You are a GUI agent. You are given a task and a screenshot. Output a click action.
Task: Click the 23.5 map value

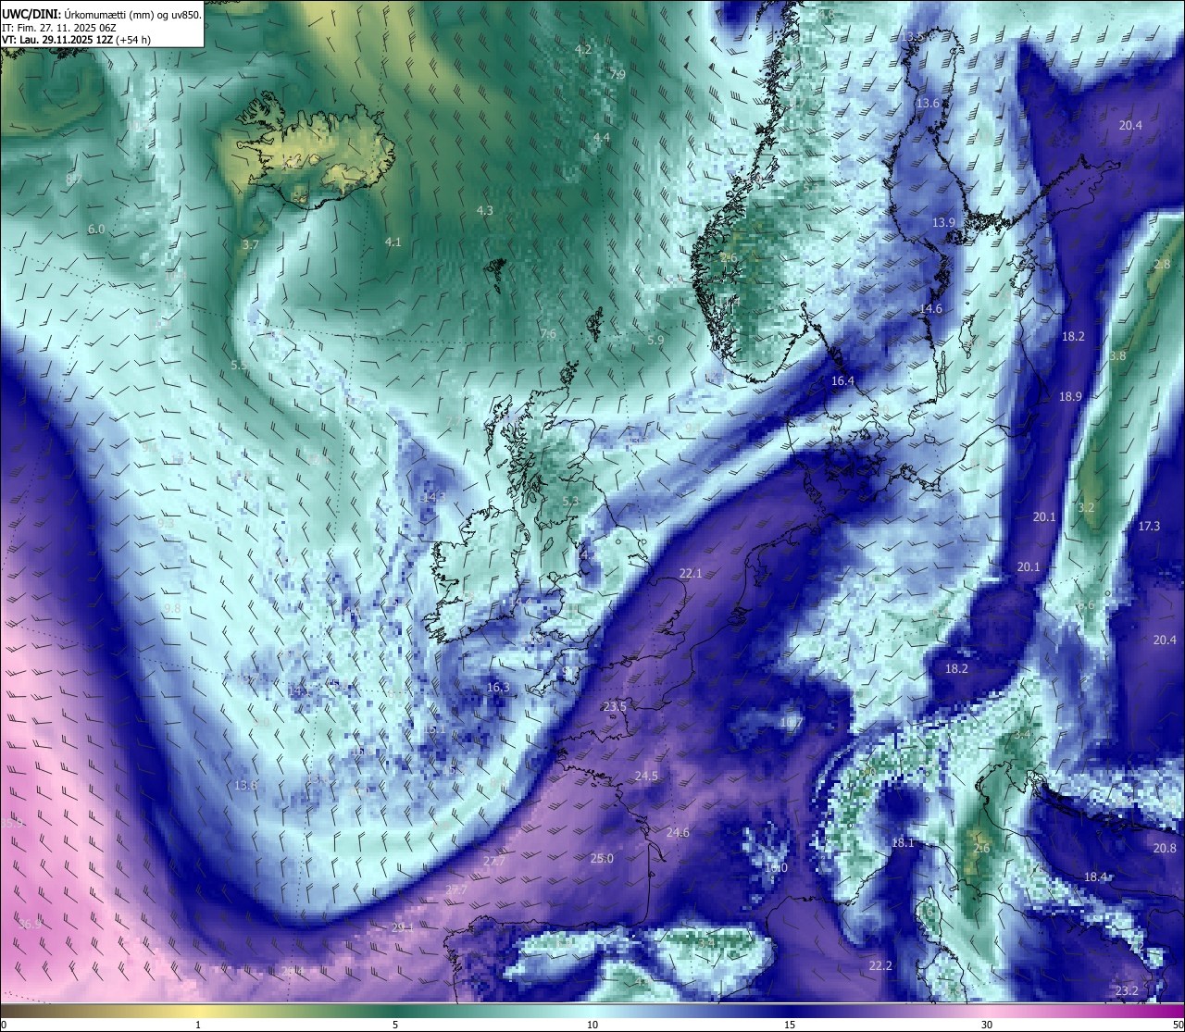(x=615, y=707)
